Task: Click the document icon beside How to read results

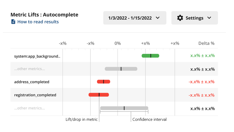Action: click(x=13, y=22)
